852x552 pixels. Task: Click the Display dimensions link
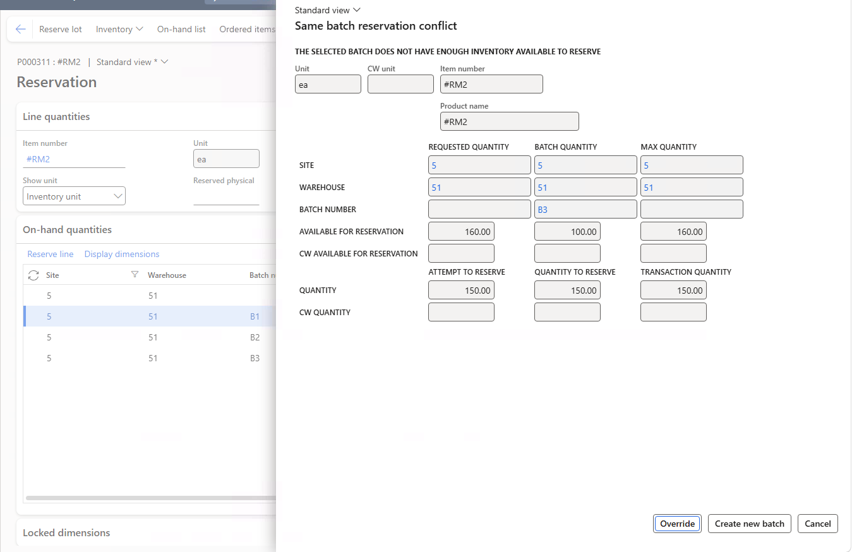click(122, 254)
